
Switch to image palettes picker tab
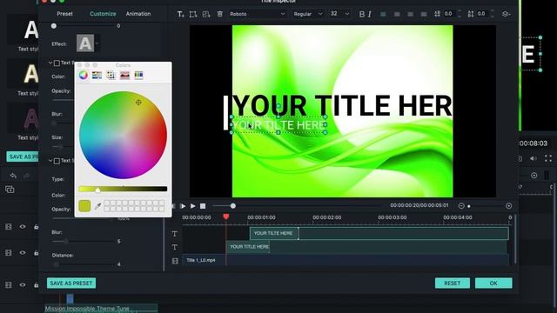point(124,75)
